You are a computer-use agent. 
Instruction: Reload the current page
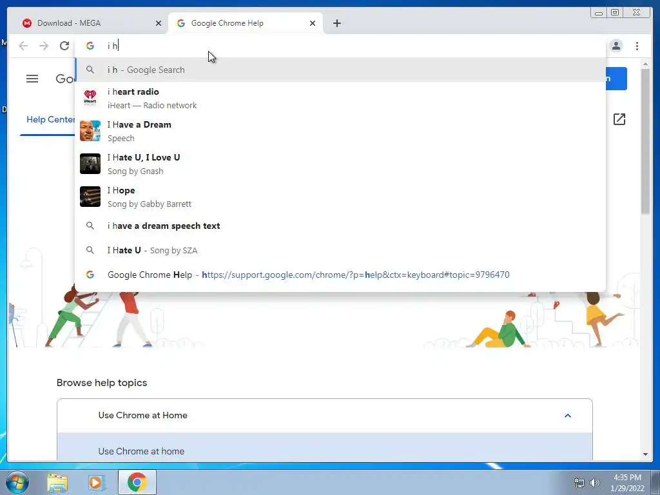(64, 46)
